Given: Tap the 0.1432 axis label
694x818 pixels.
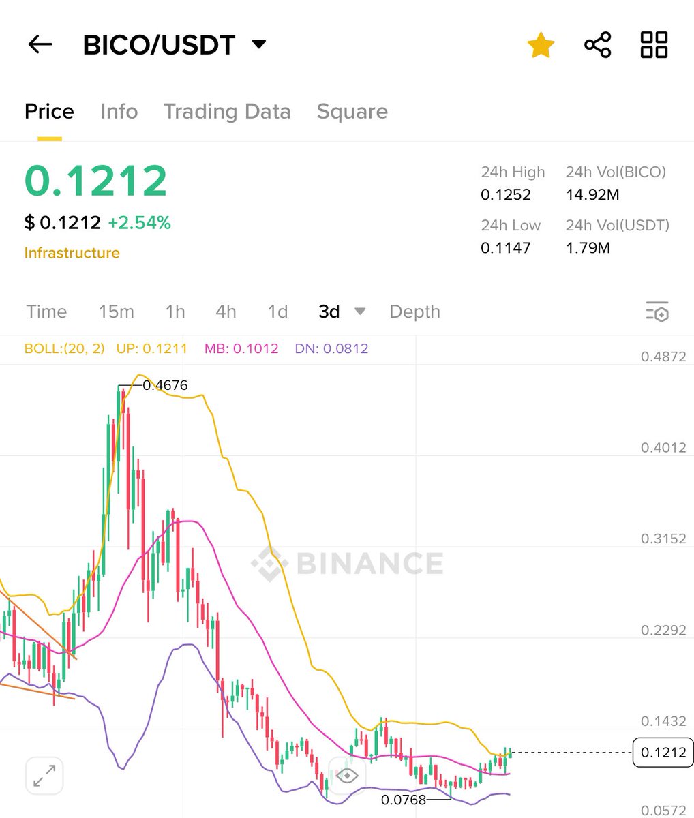Looking at the screenshot, I should [663, 721].
